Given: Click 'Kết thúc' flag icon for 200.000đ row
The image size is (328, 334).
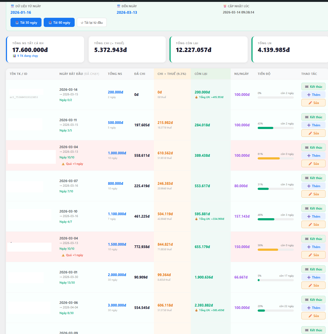Looking at the screenshot, I should tap(307, 87).
